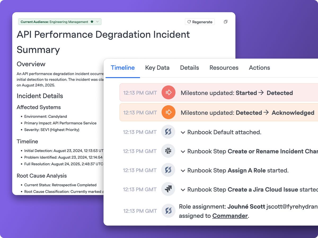318x238 pixels.
Task: Click the FireHydrant icon beside Role assignment entry
Action: click(x=168, y=211)
